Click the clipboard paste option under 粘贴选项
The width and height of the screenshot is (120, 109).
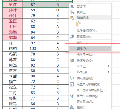pos(79,24)
